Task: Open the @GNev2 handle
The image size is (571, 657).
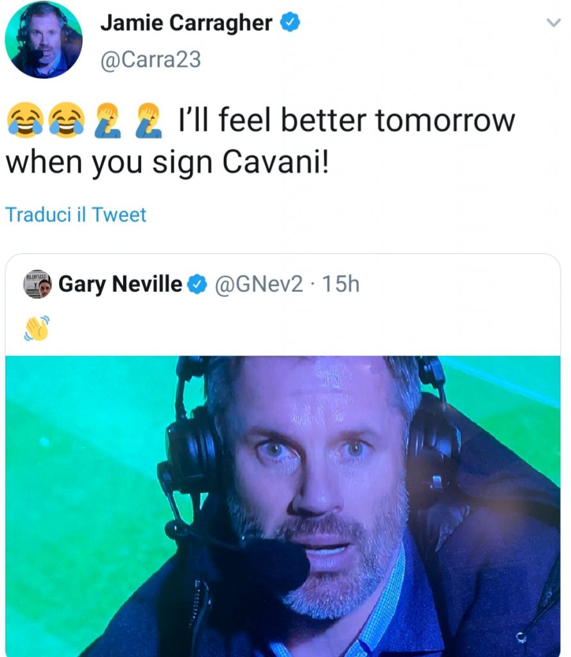Action: tap(257, 284)
